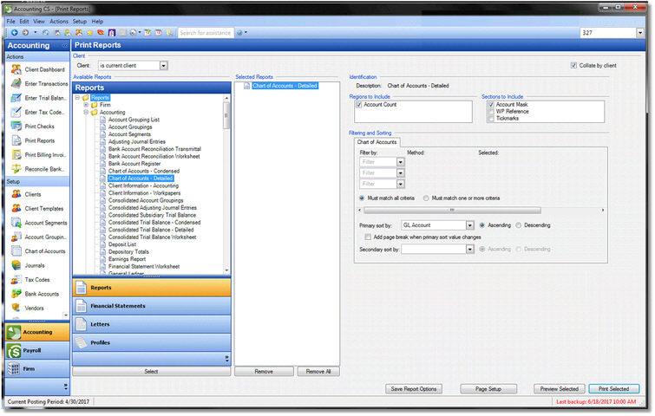Image resolution: width=655 pixels, height=416 pixels.
Task: Open Print Reports icon in sidebar
Action: pyautogui.click(x=16, y=140)
